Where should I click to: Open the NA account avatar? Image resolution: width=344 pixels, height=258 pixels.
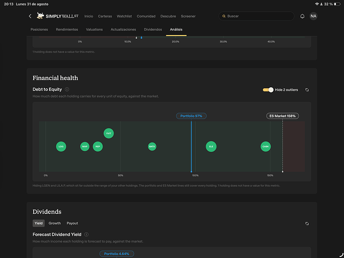[314, 16]
